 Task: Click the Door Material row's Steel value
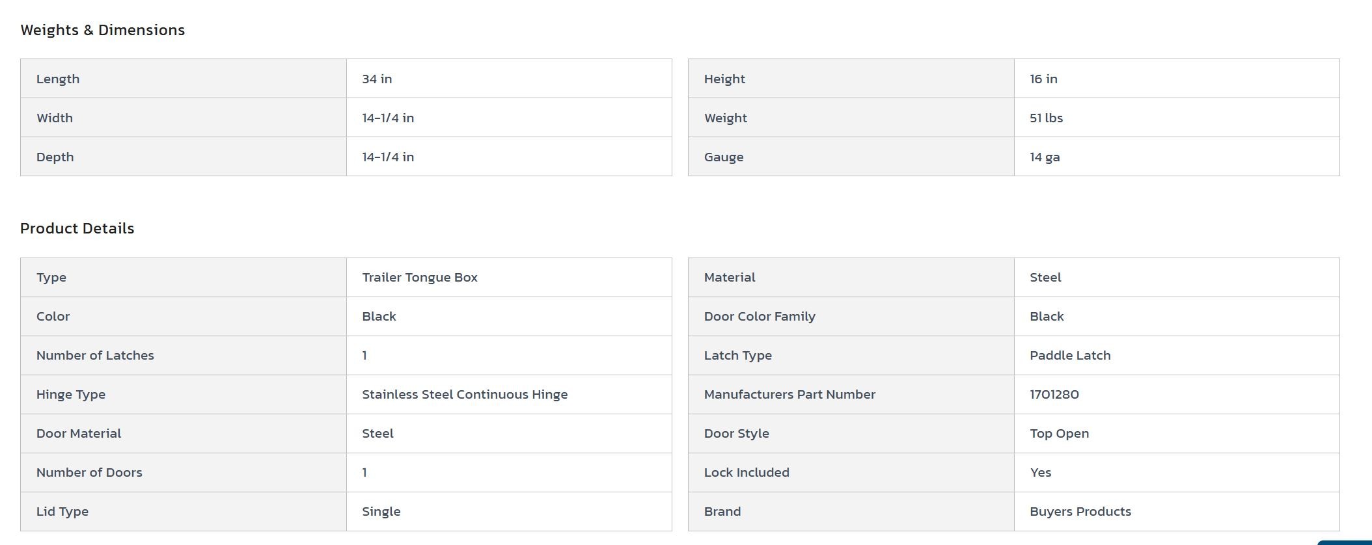click(377, 433)
